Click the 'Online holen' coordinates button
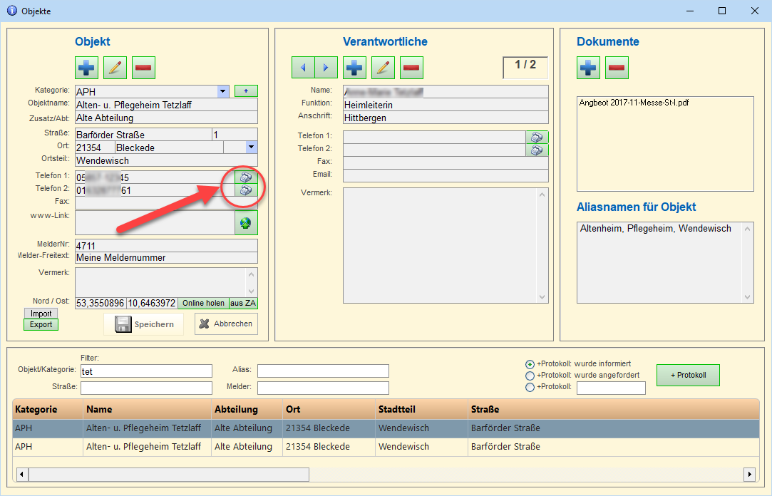772x496 pixels. point(203,303)
